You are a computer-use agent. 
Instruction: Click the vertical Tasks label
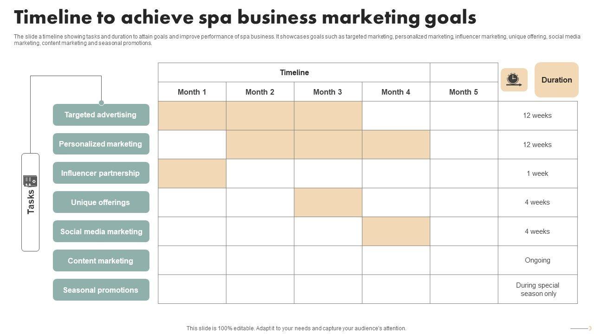31,202
